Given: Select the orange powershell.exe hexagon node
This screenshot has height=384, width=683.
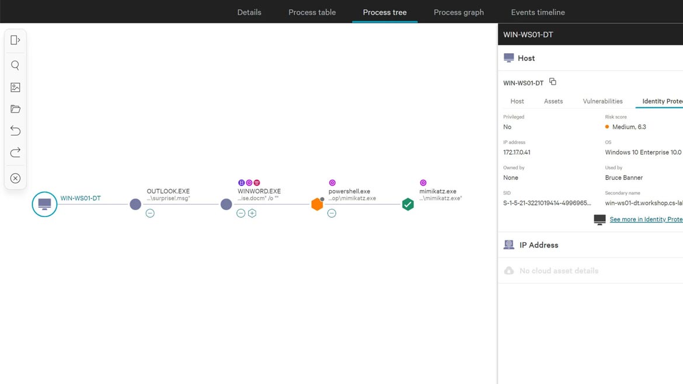Looking at the screenshot, I should click(317, 204).
